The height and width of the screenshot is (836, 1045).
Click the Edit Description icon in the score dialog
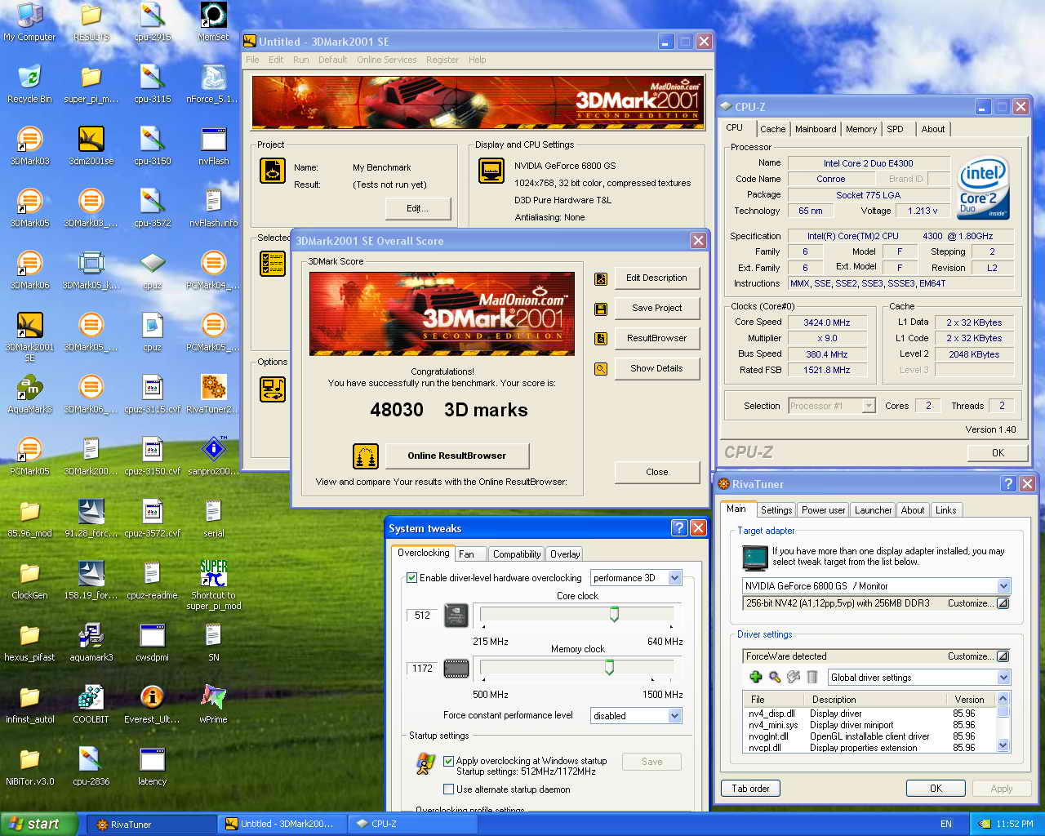(x=601, y=278)
